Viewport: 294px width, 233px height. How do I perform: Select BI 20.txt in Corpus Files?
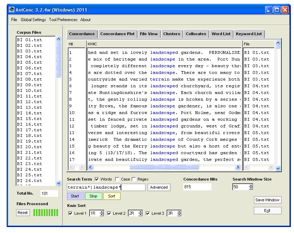point(30,147)
